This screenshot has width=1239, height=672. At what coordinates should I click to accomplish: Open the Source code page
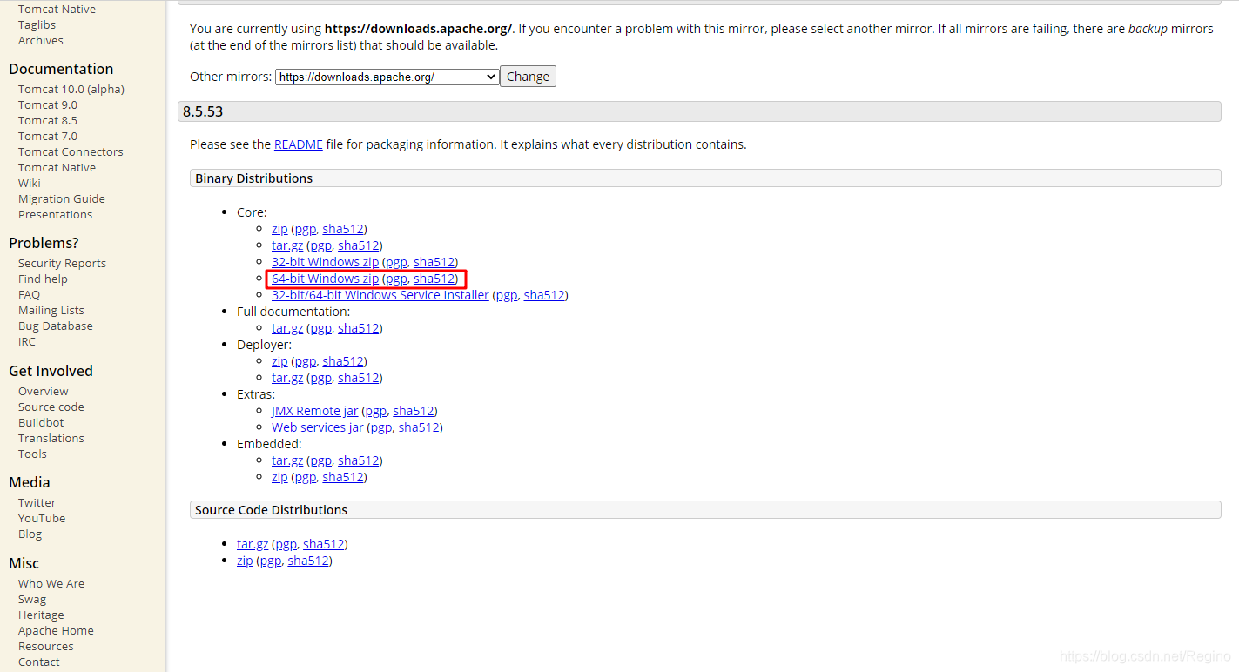51,407
